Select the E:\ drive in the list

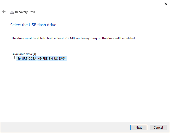click(x=41, y=59)
